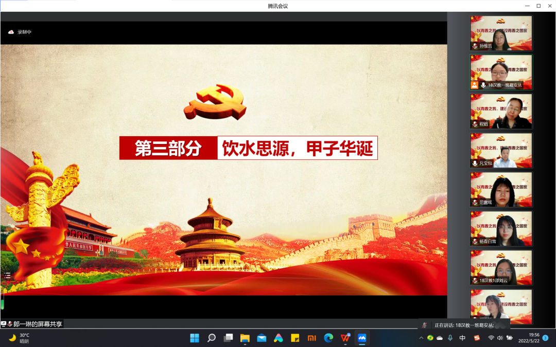Open the Mail app on the taskbar
Image resolution: width=556 pixels, height=347 pixels.
(x=262, y=338)
